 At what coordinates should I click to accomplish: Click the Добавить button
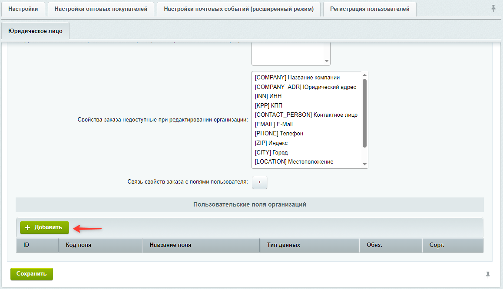44,227
